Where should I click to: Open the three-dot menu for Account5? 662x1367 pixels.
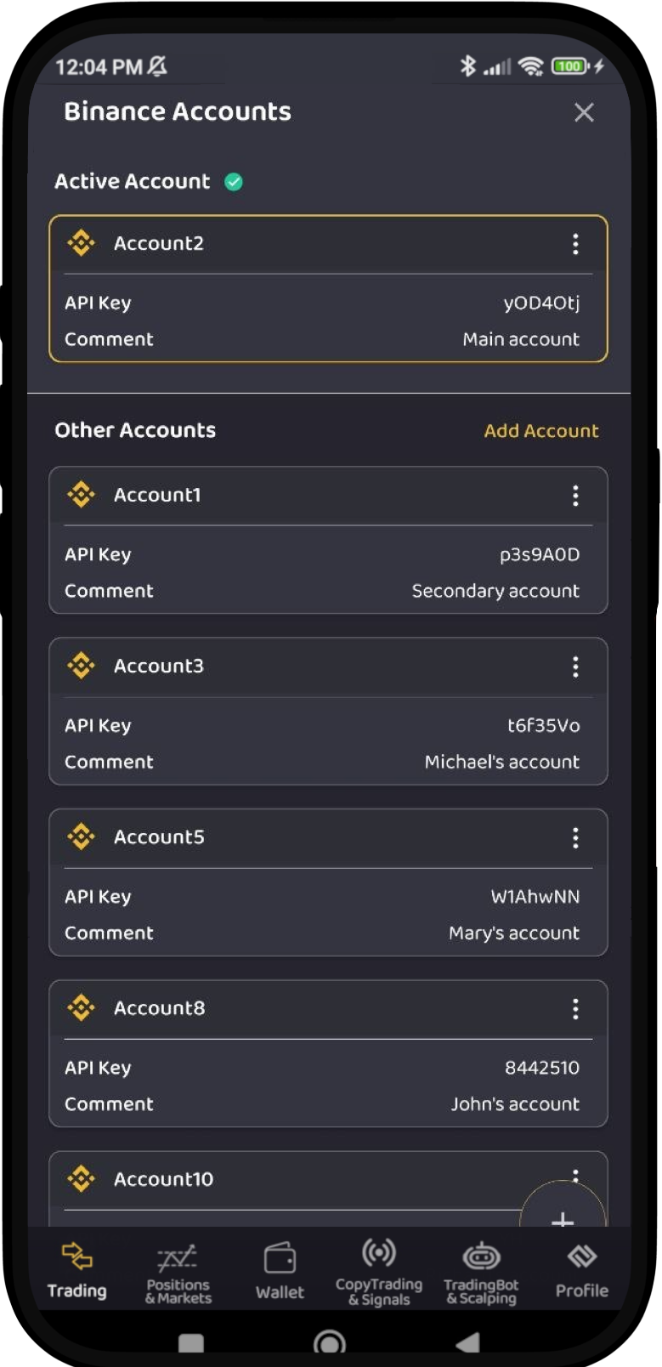pos(575,838)
